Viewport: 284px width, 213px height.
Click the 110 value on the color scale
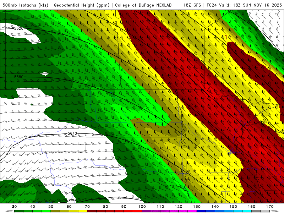click(160, 207)
